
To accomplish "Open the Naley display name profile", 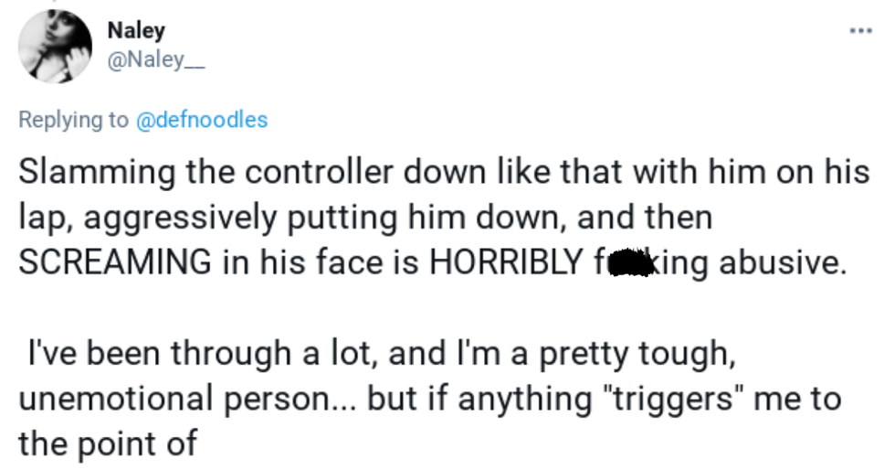I will pos(136,30).
